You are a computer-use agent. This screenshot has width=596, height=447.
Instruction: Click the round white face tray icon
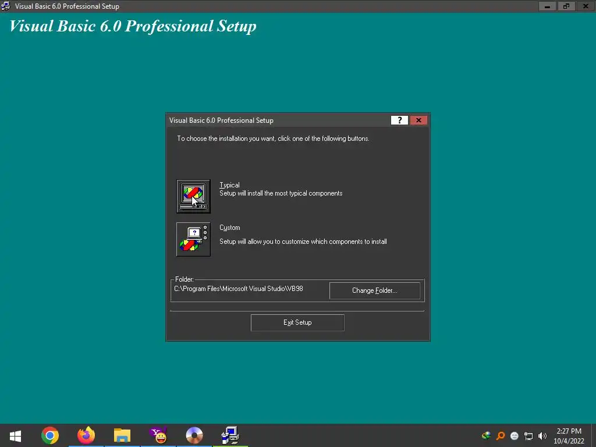point(515,436)
